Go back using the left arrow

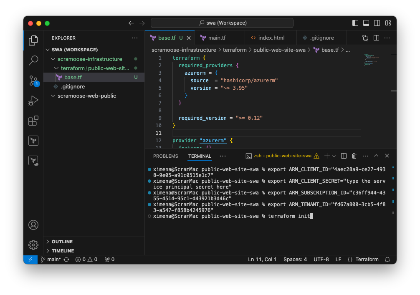131,23
